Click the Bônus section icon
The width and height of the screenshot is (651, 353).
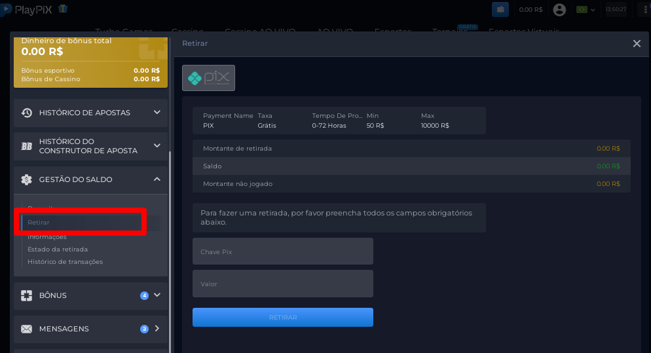pos(27,295)
